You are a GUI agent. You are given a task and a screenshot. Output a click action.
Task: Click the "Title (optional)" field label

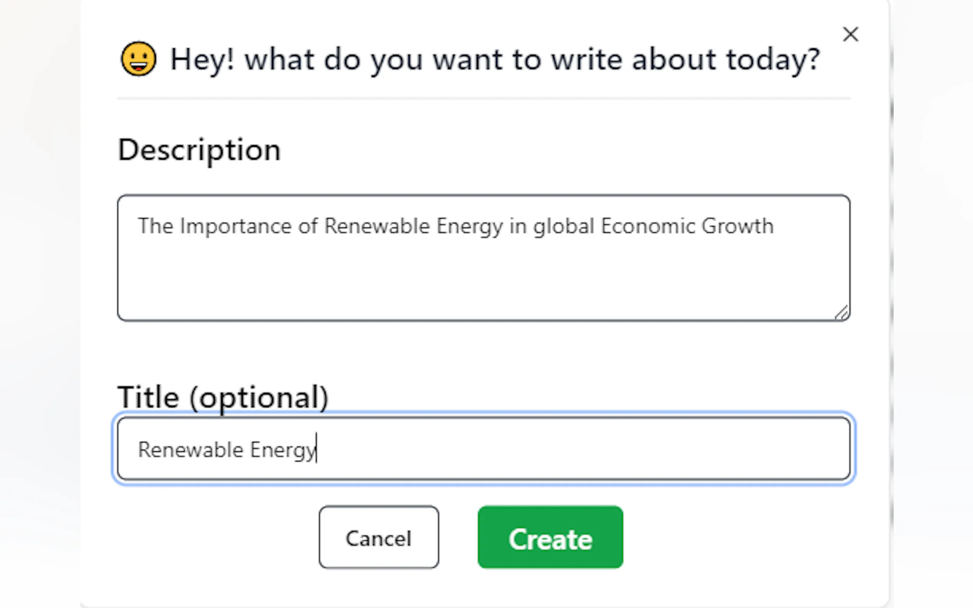(223, 397)
